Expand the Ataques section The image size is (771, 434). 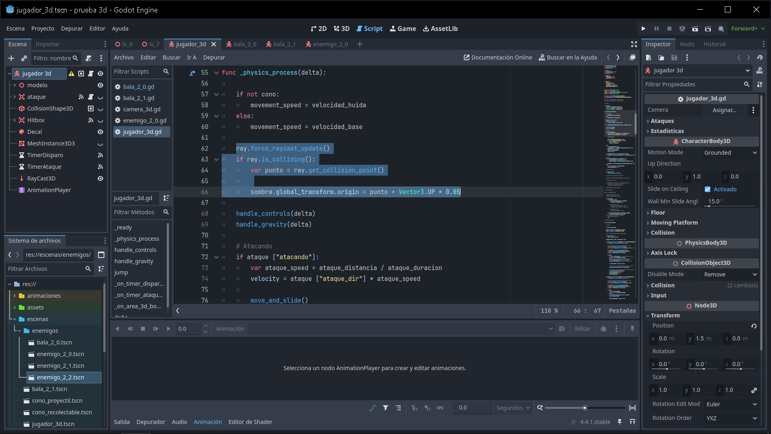click(x=663, y=121)
